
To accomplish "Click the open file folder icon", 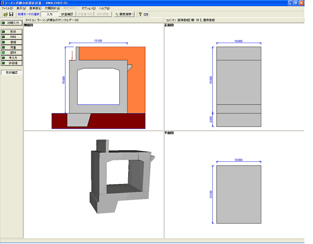I will pyautogui.click(x=6, y=14).
